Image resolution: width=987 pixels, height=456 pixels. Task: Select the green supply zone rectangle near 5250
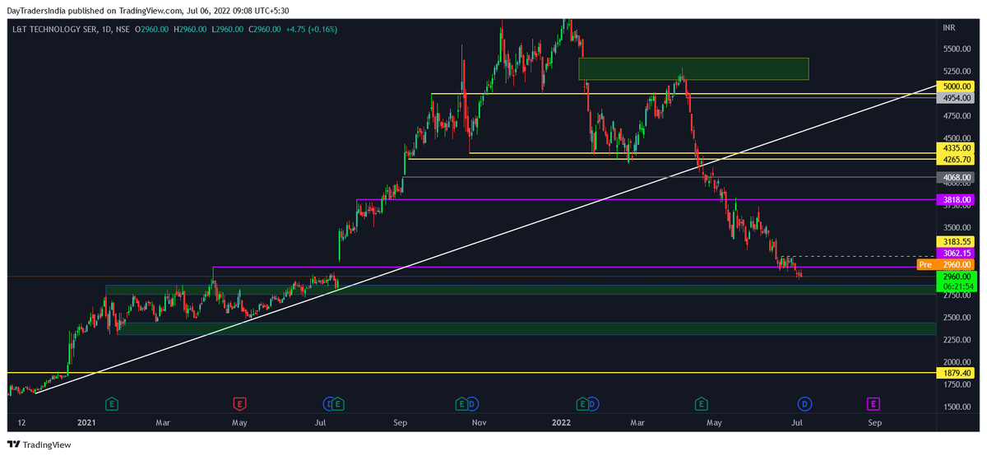pos(693,68)
